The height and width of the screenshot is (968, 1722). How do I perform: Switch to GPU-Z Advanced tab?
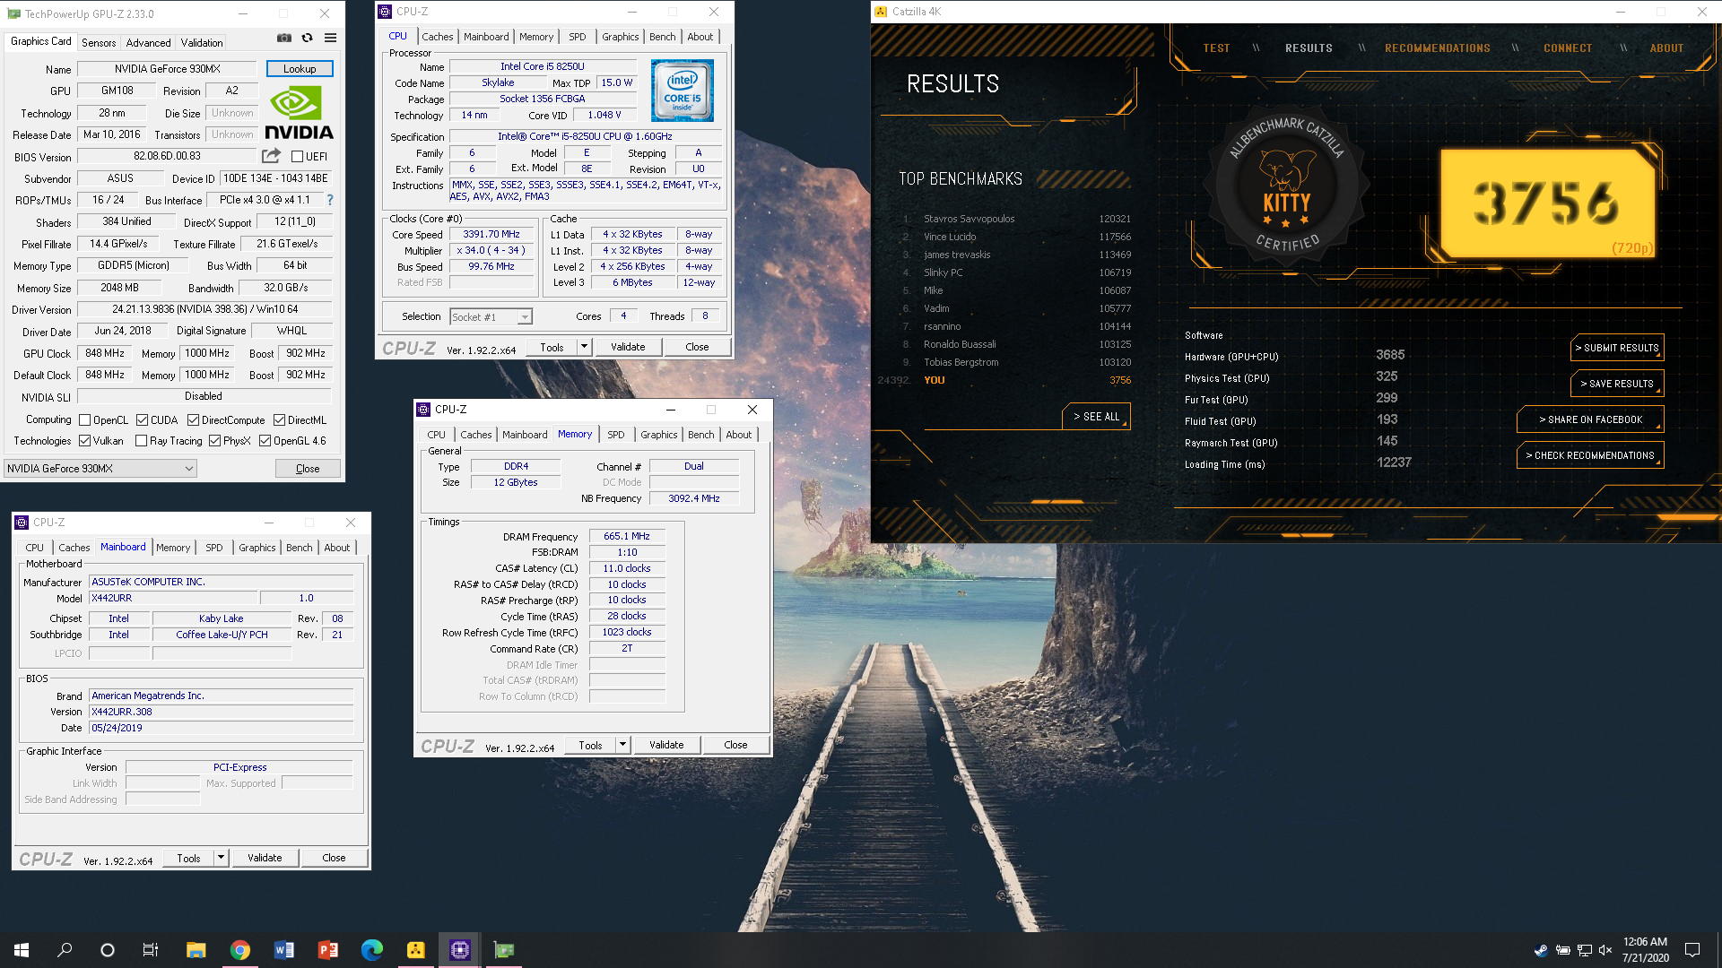coord(148,42)
